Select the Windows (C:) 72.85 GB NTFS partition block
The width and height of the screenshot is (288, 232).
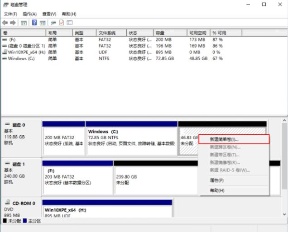click(x=131, y=138)
